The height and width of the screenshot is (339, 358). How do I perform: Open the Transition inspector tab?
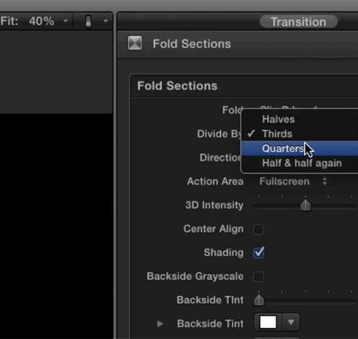point(298,22)
